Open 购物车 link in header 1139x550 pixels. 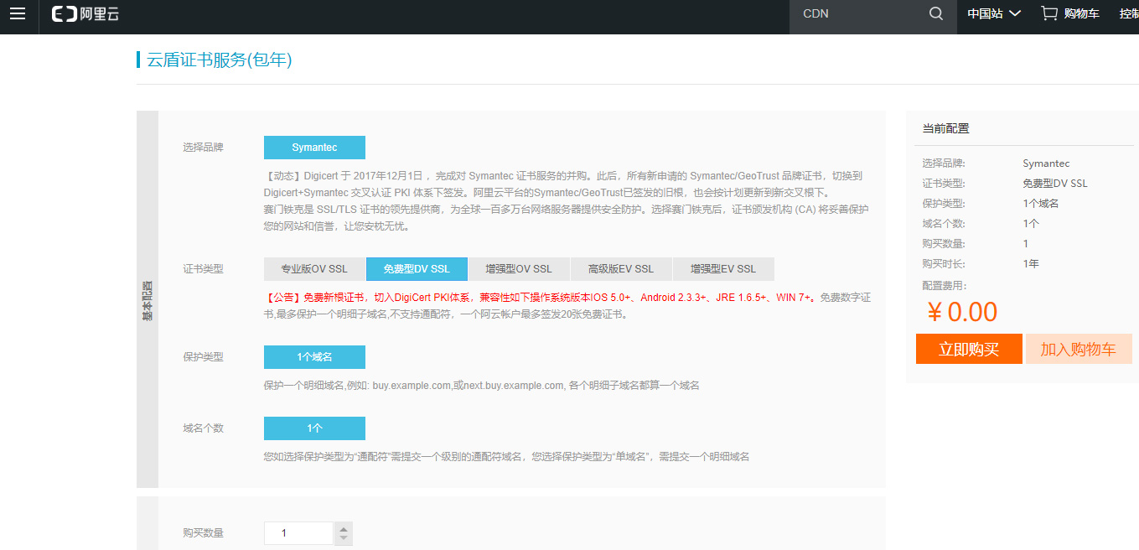(x=1081, y=13)
